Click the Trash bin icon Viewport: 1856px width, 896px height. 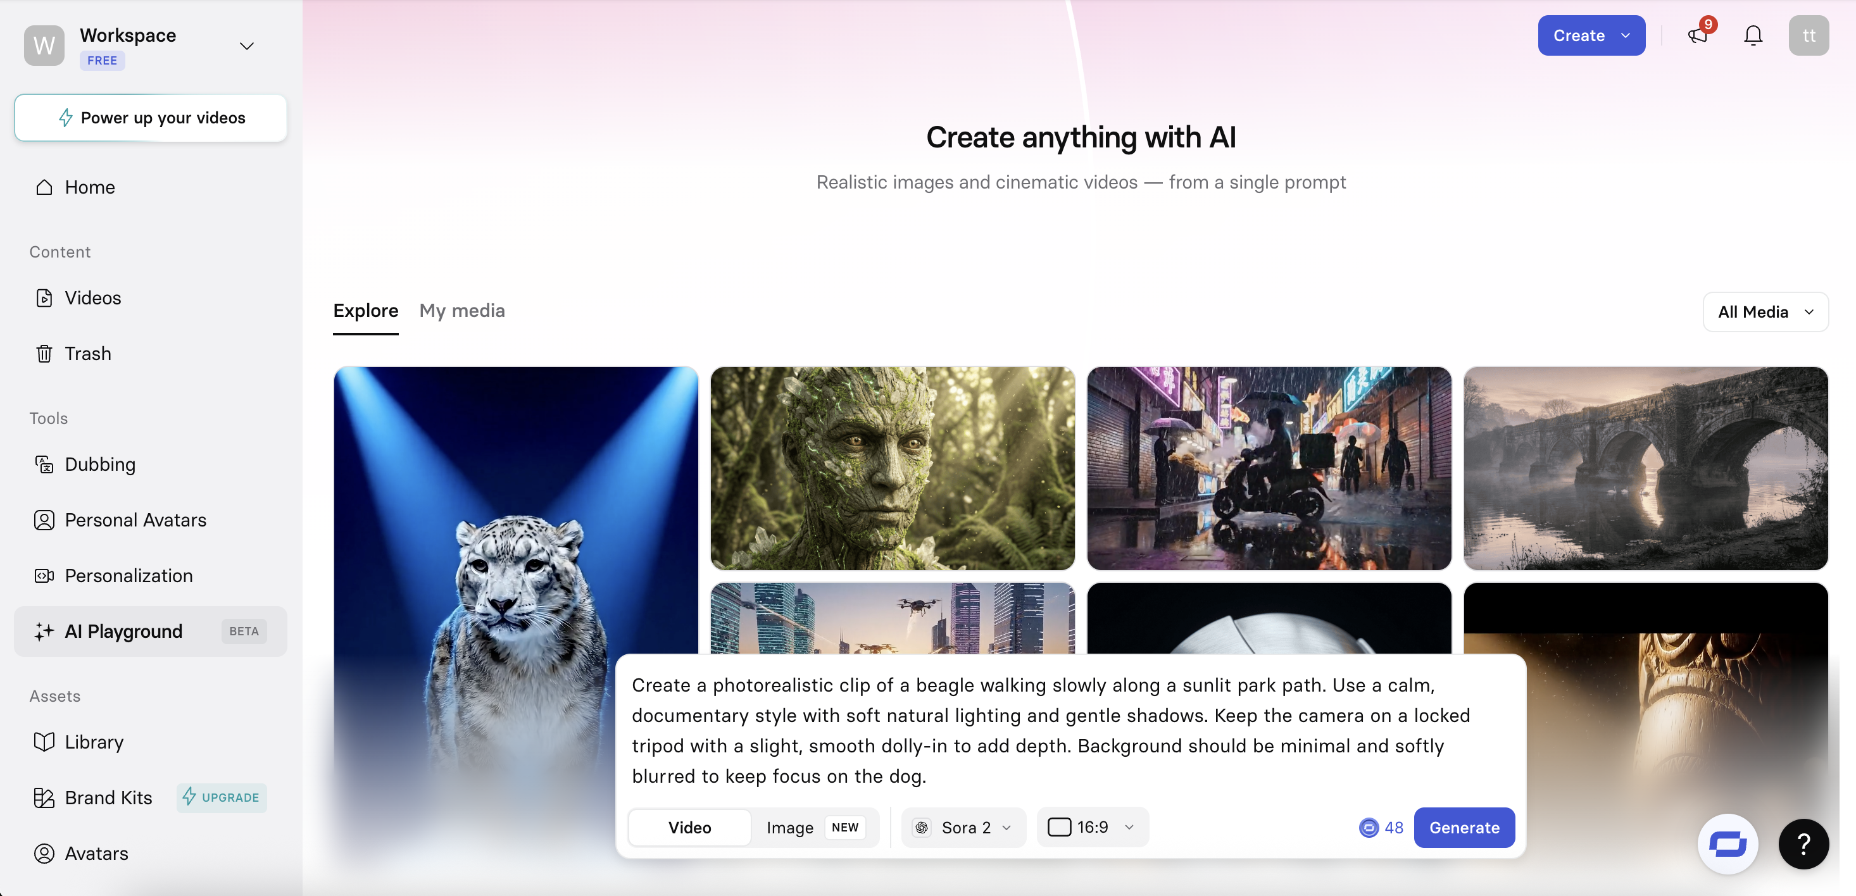click(44, 354)
